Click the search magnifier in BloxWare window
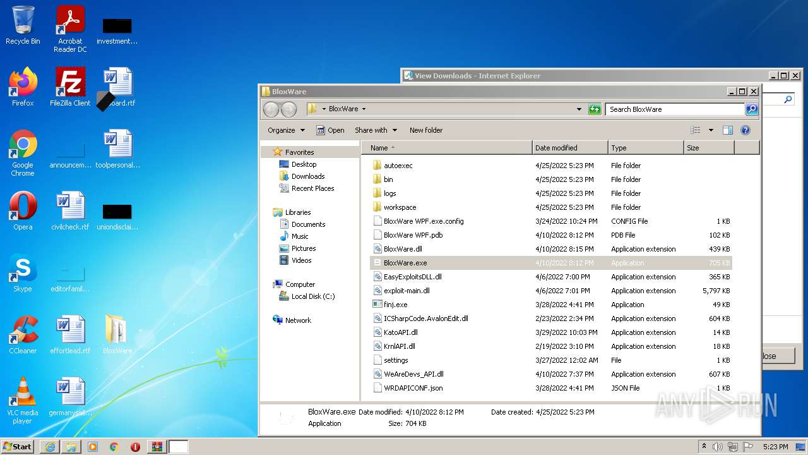The height and width of the screenshot is (455, 808). point(751,109)
